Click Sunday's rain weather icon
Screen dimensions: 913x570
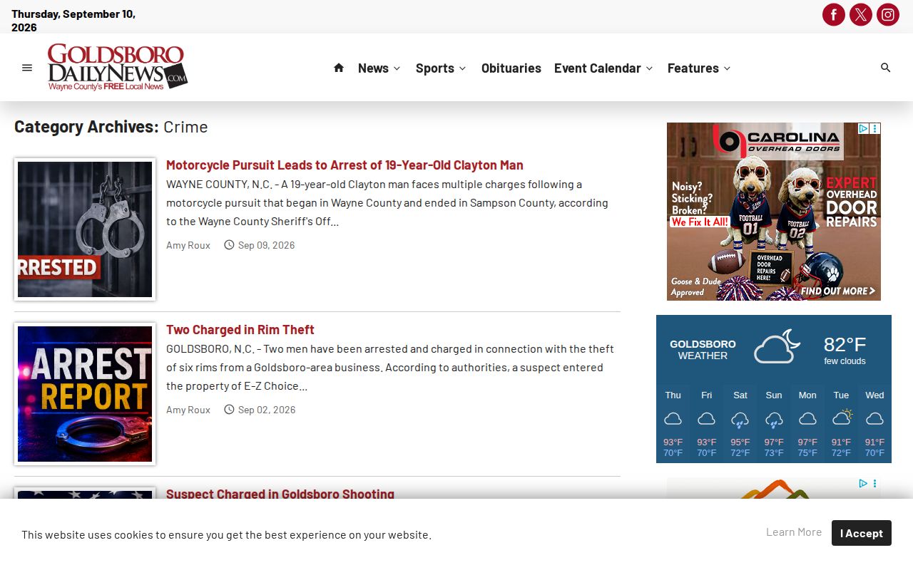[774, 420]
